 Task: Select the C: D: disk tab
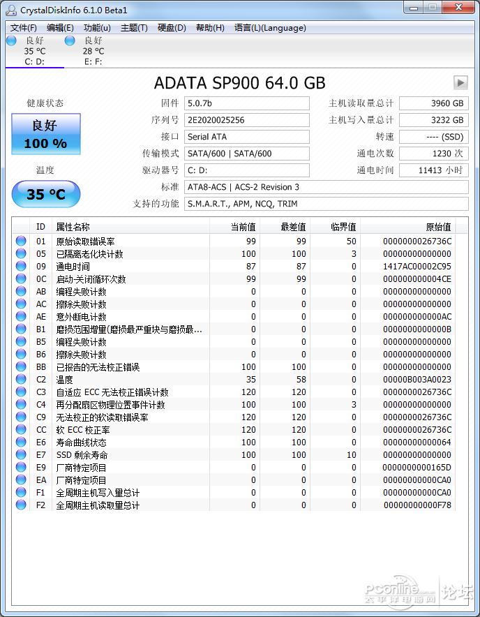coord(35,51)
